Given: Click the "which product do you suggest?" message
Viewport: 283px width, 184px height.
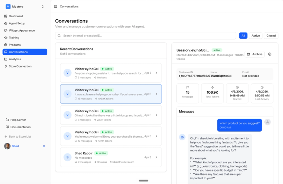Looking at the screenshot, I should click(240, 125).
